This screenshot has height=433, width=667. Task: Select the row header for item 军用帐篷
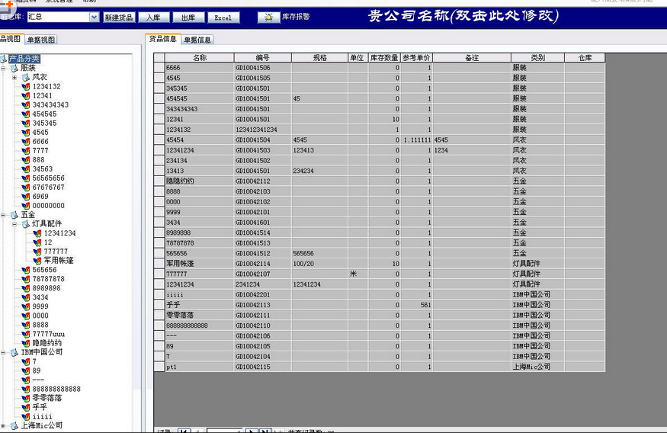159,264
